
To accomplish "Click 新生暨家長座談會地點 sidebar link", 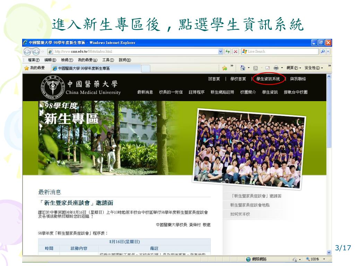I will click(x=250, y=205).
